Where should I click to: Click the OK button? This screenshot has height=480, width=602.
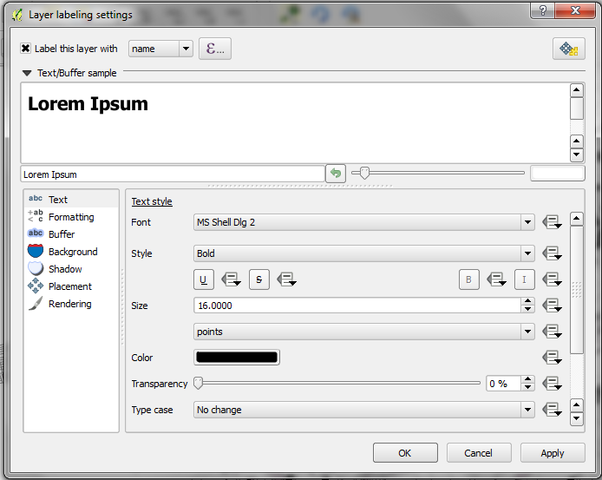(405, 453)
